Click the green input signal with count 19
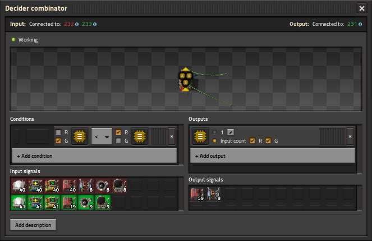This screenshot has height=241, width=372. [71, 202]
